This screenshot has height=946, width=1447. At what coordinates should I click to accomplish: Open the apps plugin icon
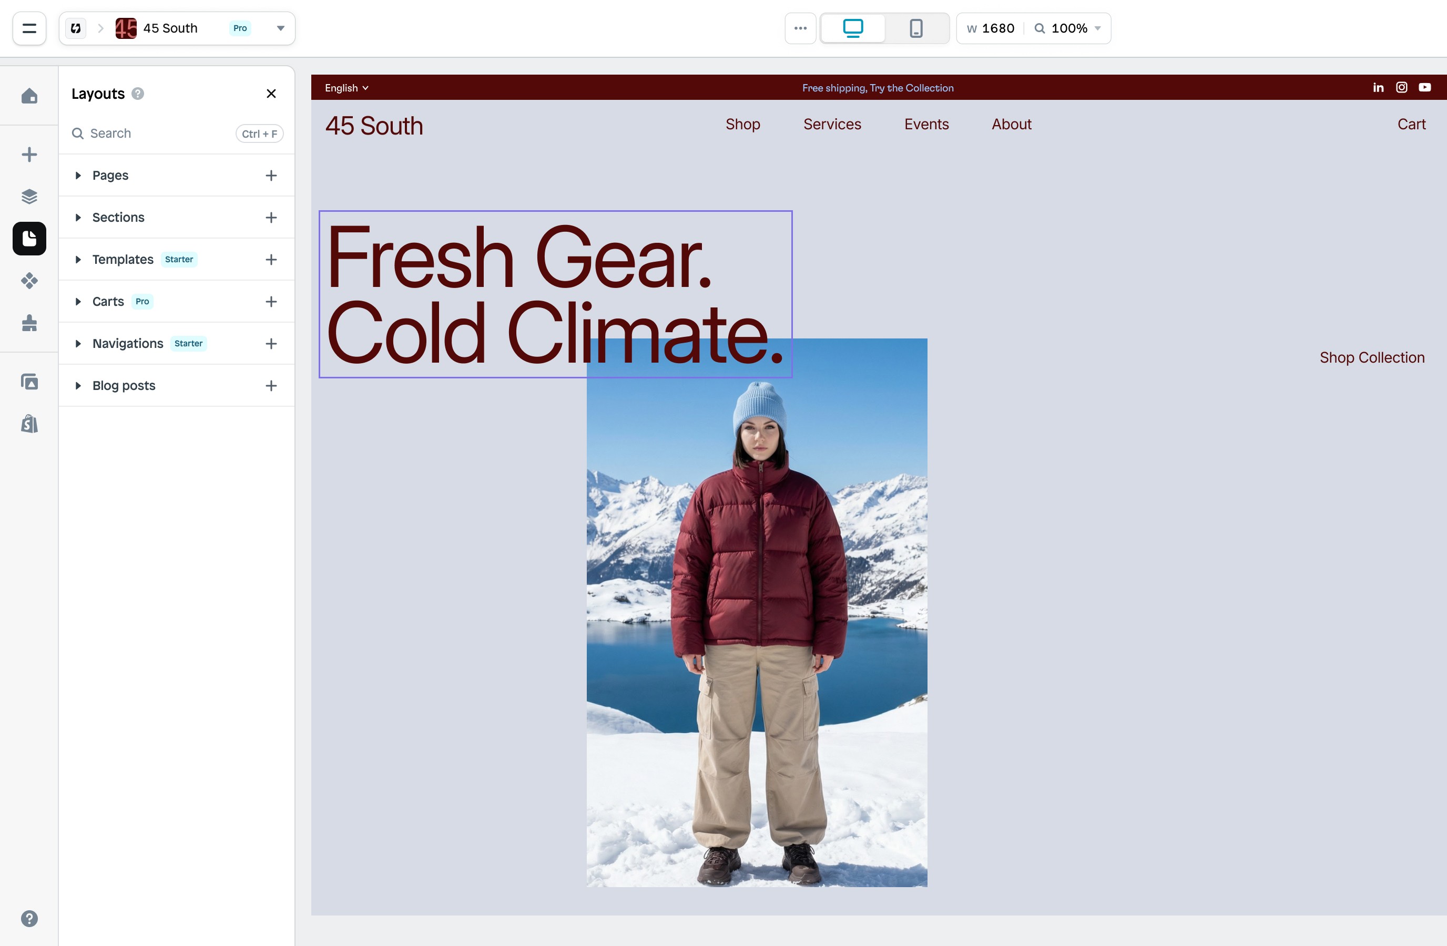point(29,323)
